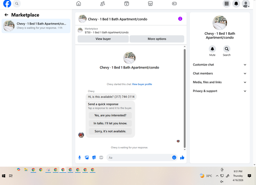Open the Friends icon in top navigation
The height and width of the screenshot is (185, 256).
click(x=102, y=4)
